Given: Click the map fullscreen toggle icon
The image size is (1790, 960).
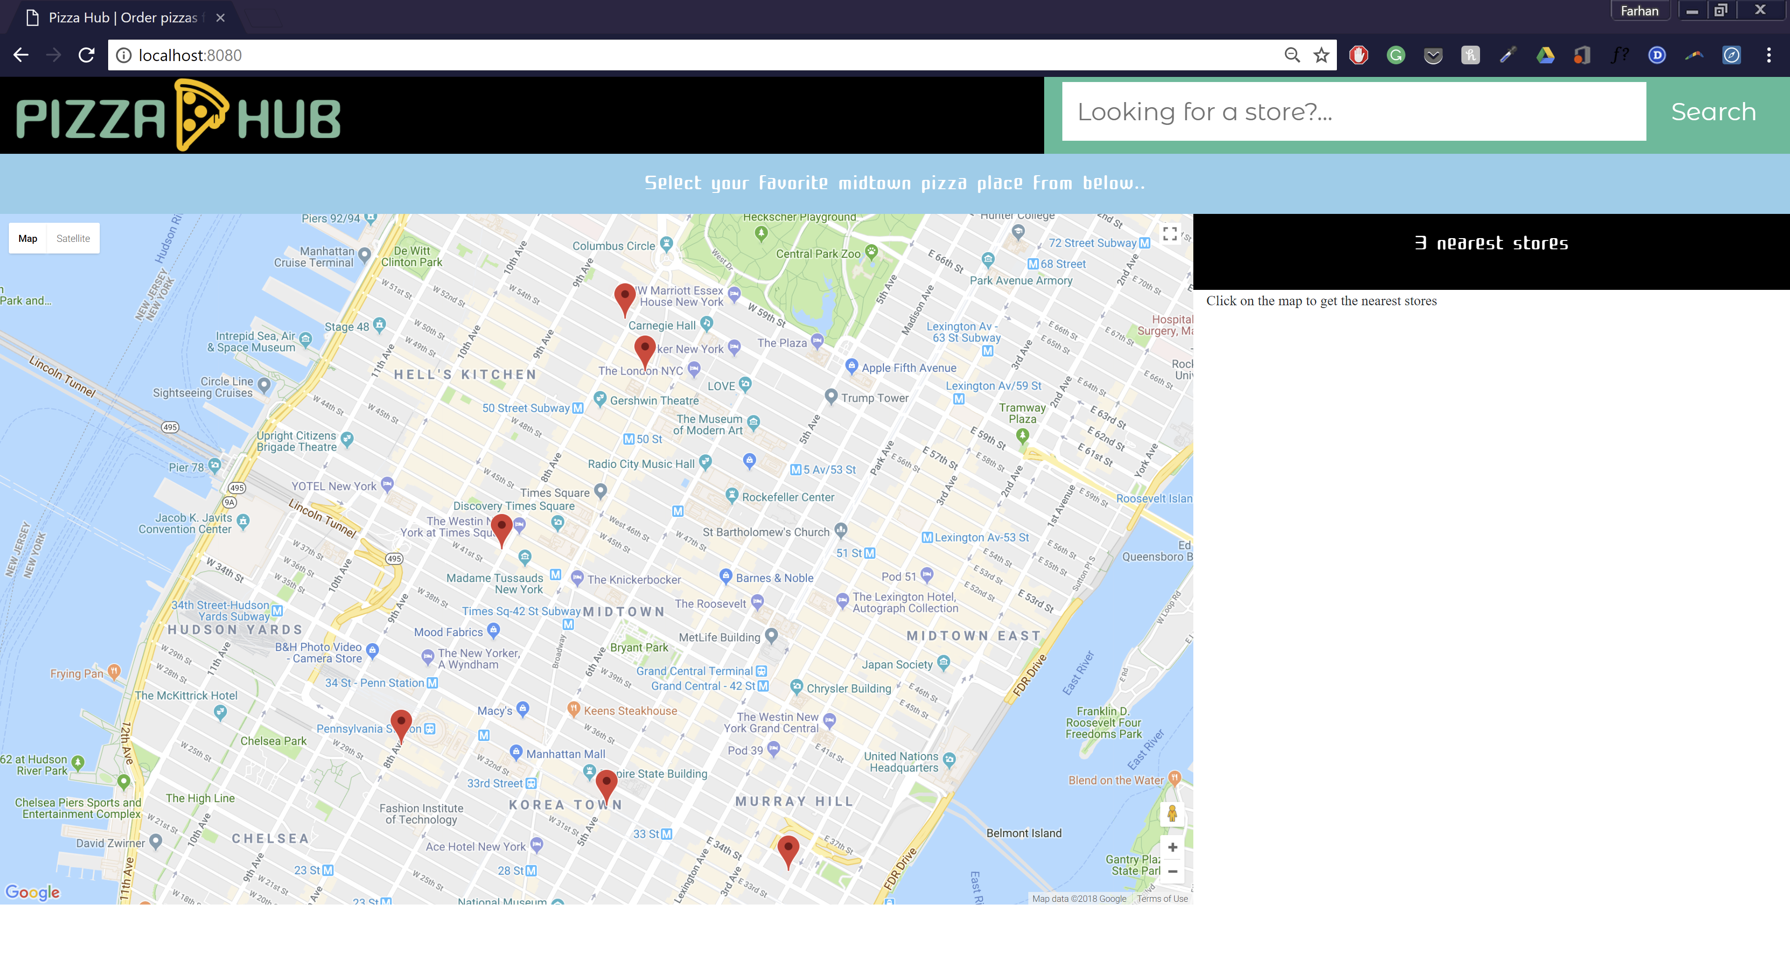Looking at the screenshot, I should (1170, 233).
